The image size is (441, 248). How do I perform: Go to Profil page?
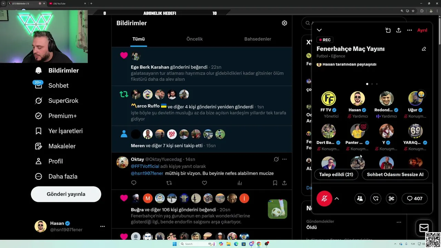(49, 161)
